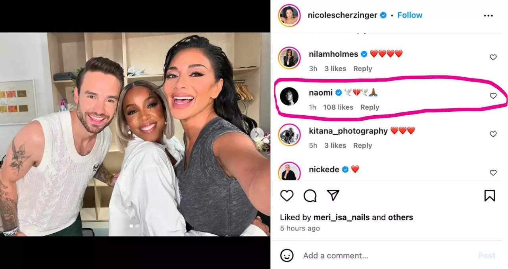View the 108 likes on naomi's comment
This screenshot has width=508, height=269.
coord(338,107)
